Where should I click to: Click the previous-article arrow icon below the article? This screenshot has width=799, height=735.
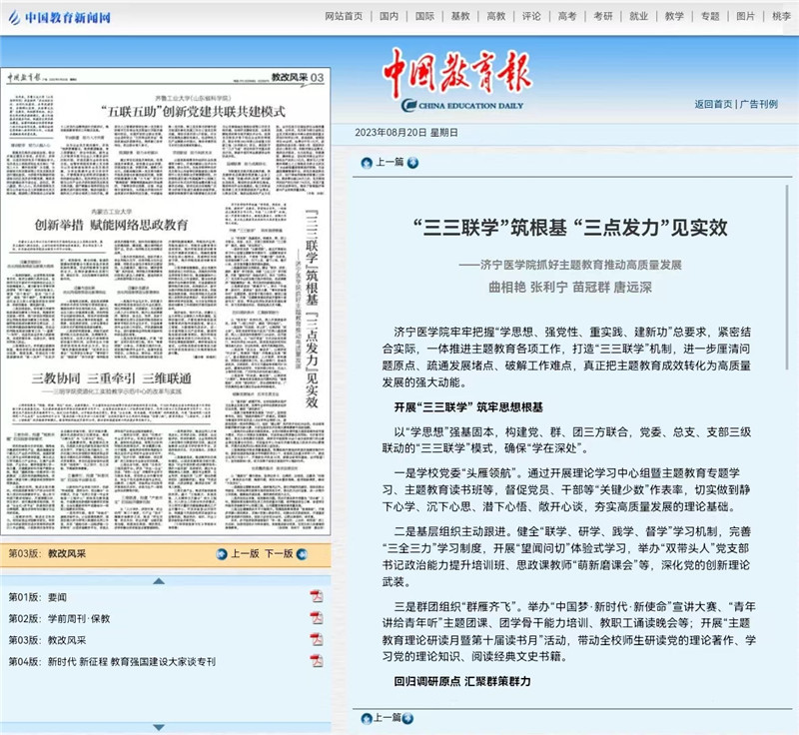367,719
